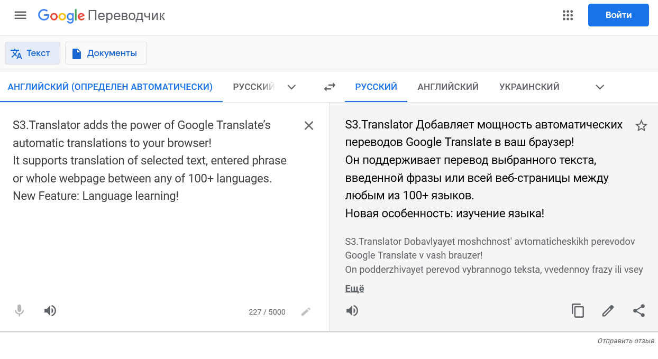Viewport: 658px width, 359px height.
Task: Open the Отправить отзыв feedback link
Action: pos(626,341)
